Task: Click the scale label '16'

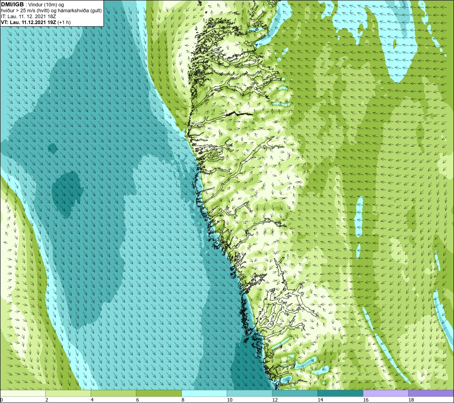Action: pyautogui.click(x=366, y=400)
